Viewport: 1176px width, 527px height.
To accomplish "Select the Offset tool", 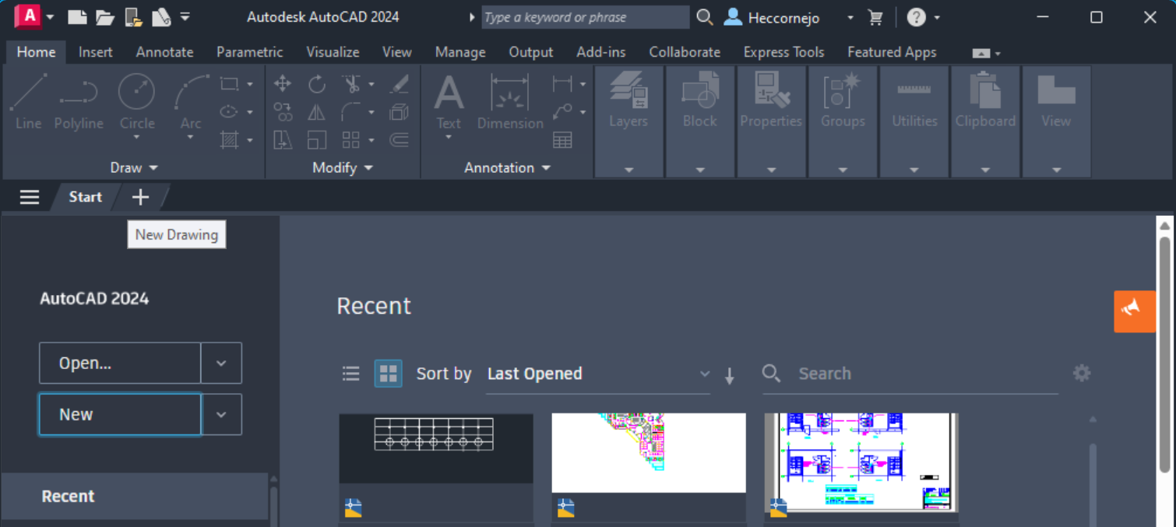I will coord(399,140).
